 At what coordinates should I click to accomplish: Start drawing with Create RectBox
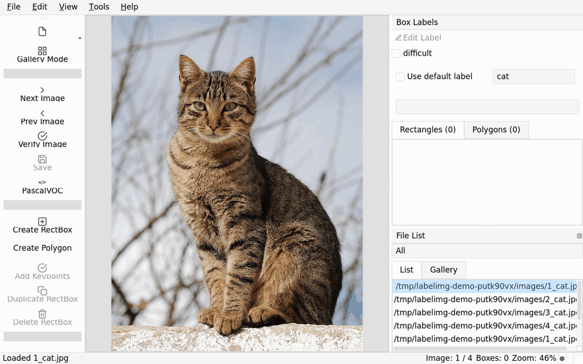[x=42, y=225]
